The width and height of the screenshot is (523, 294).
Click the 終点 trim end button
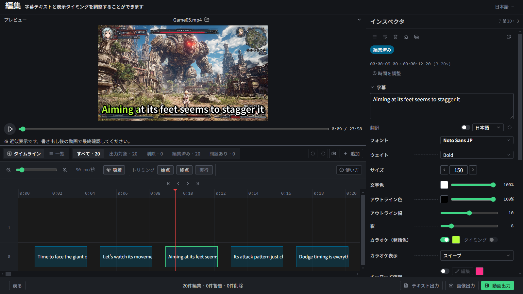(184, 170)
